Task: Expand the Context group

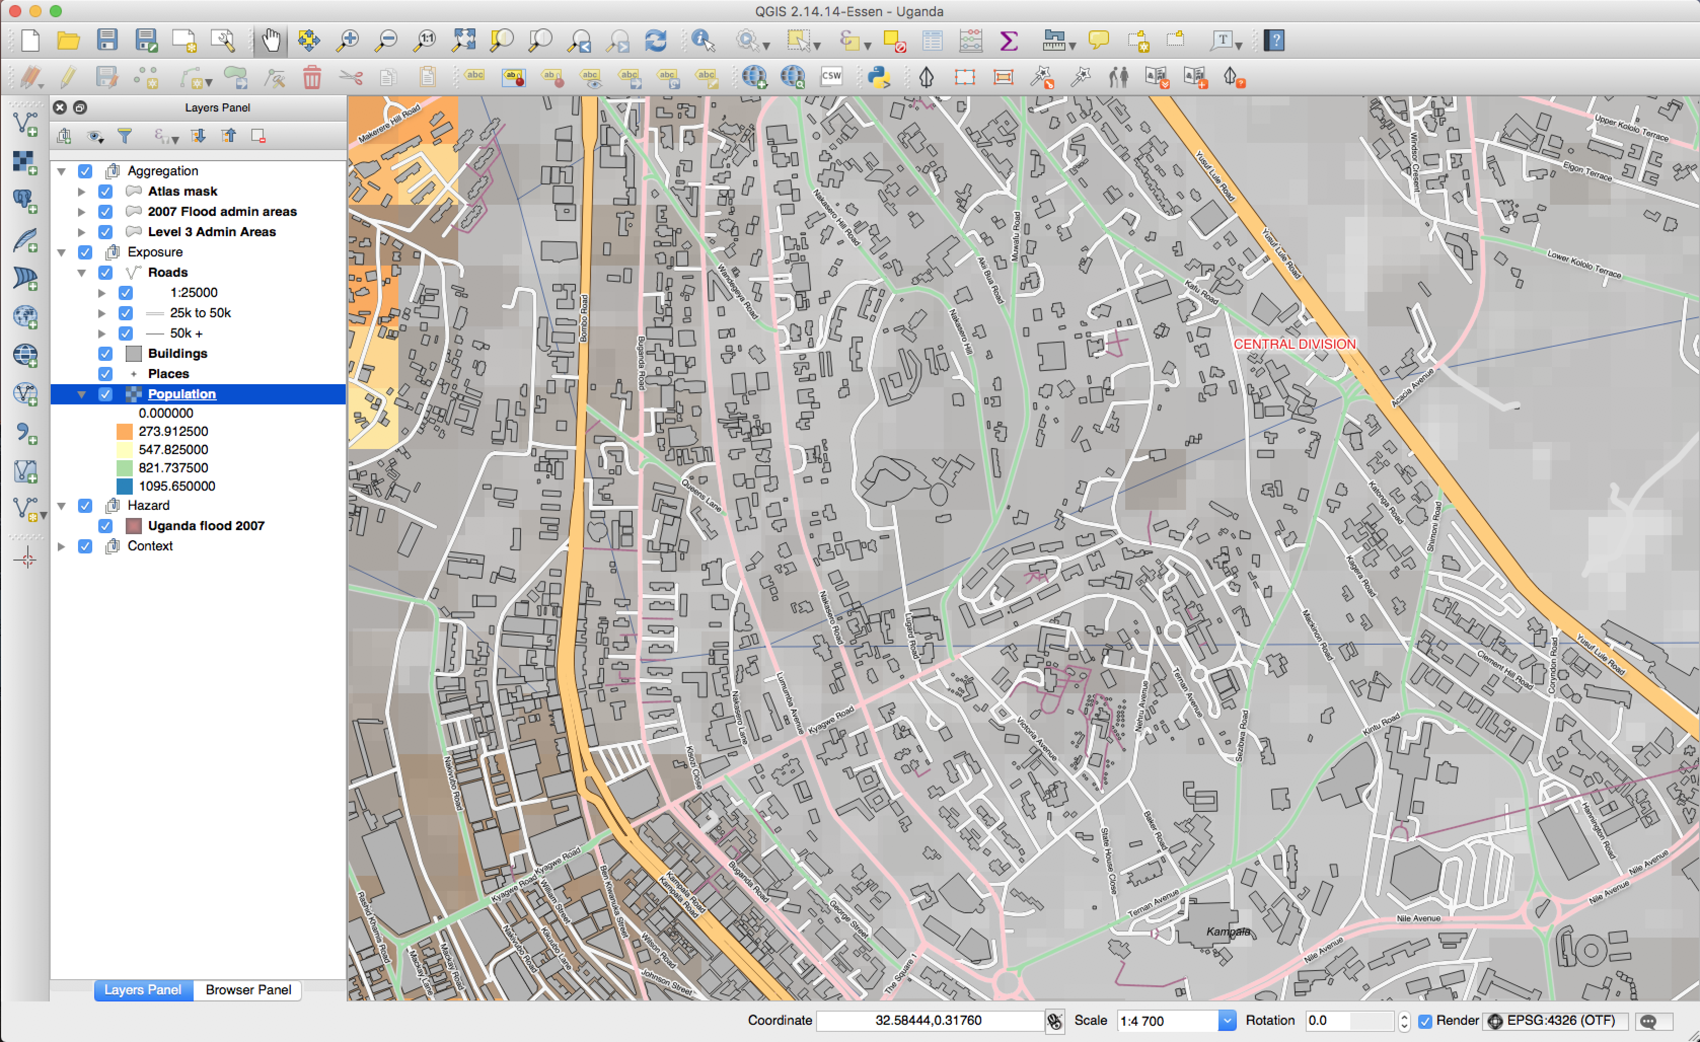Action: coord(62,546)
